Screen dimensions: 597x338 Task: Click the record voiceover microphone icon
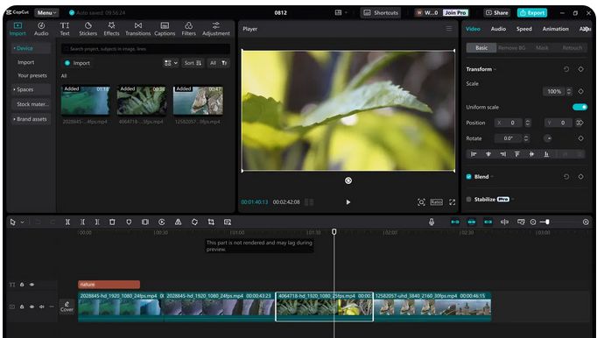tap(432, 222)
